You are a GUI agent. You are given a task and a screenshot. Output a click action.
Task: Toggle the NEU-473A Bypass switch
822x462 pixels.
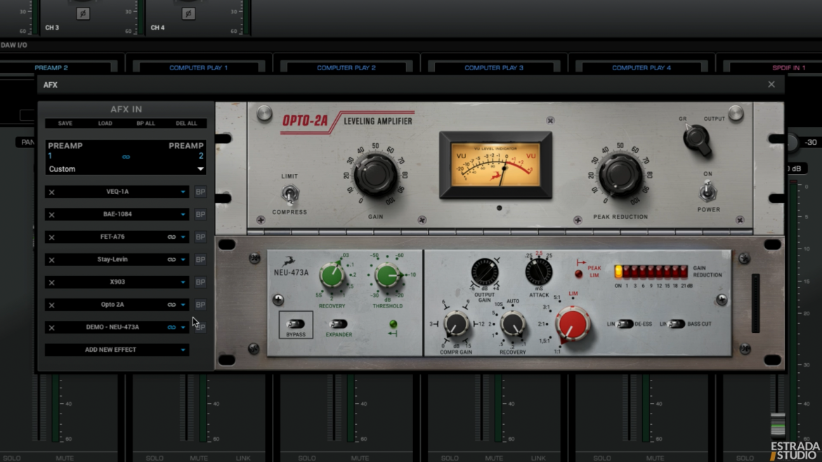point(296,324)
